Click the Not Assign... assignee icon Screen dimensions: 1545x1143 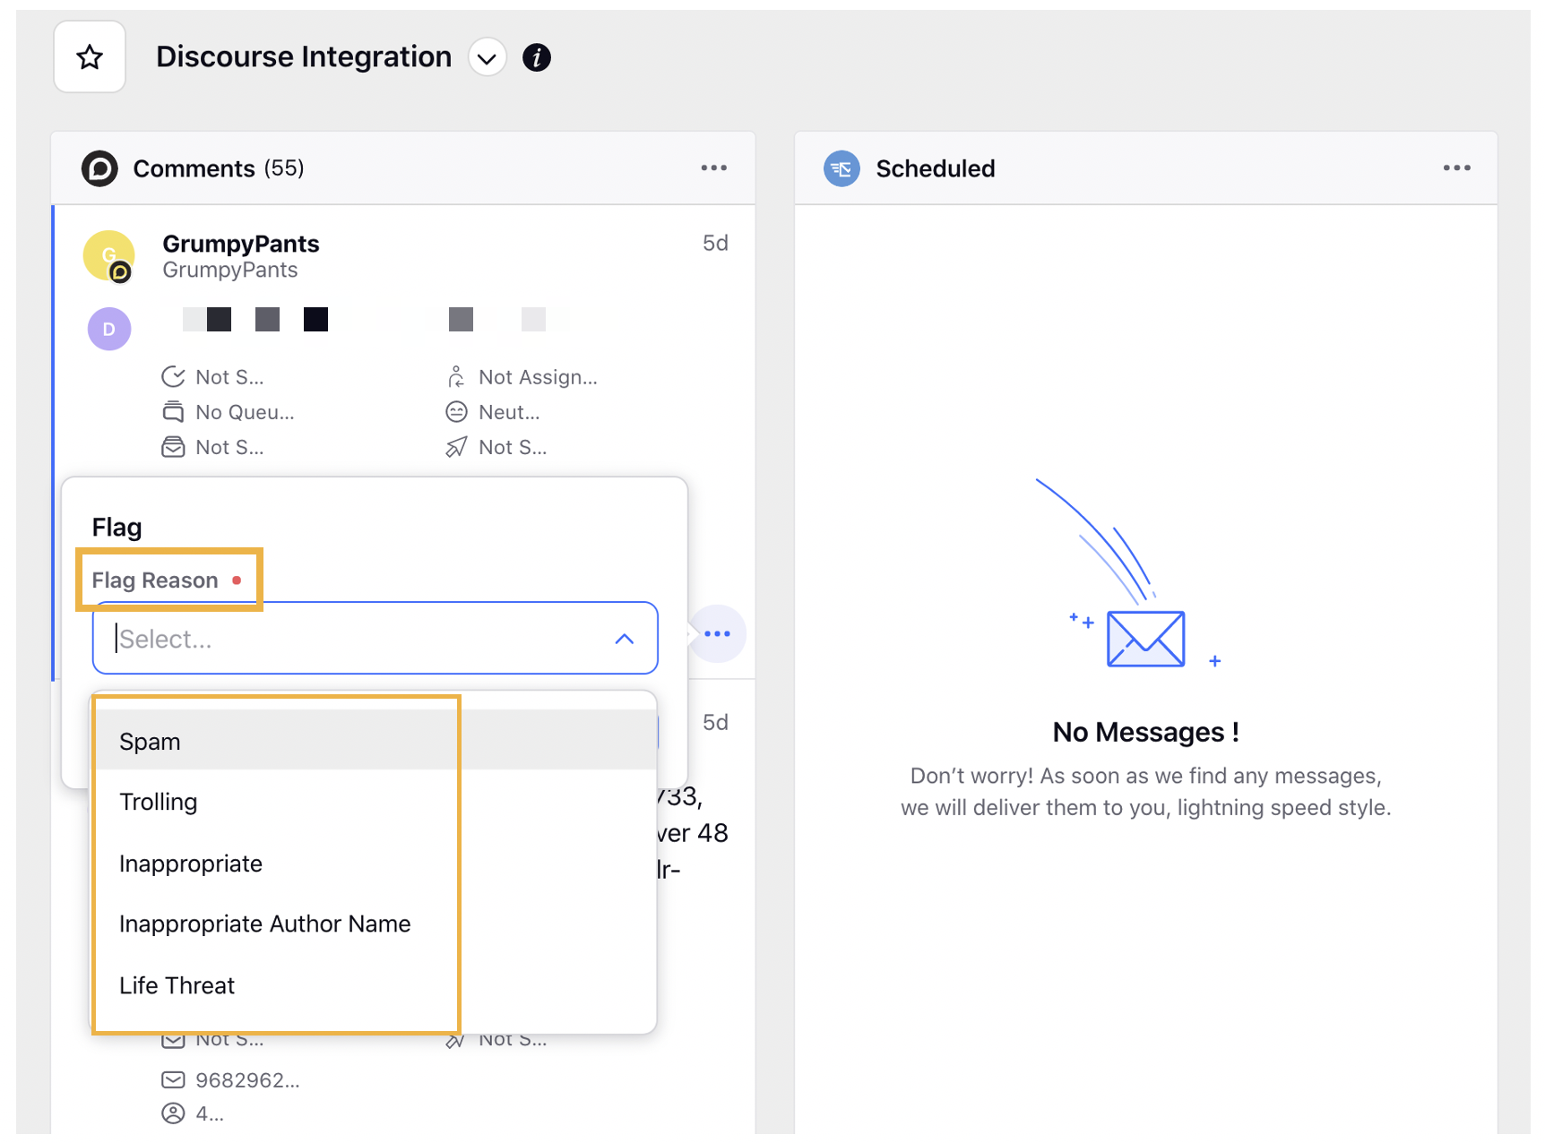[456, 377]
